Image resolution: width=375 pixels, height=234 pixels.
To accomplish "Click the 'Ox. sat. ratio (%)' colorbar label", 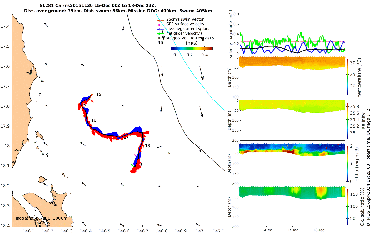I will pos(362,207).
